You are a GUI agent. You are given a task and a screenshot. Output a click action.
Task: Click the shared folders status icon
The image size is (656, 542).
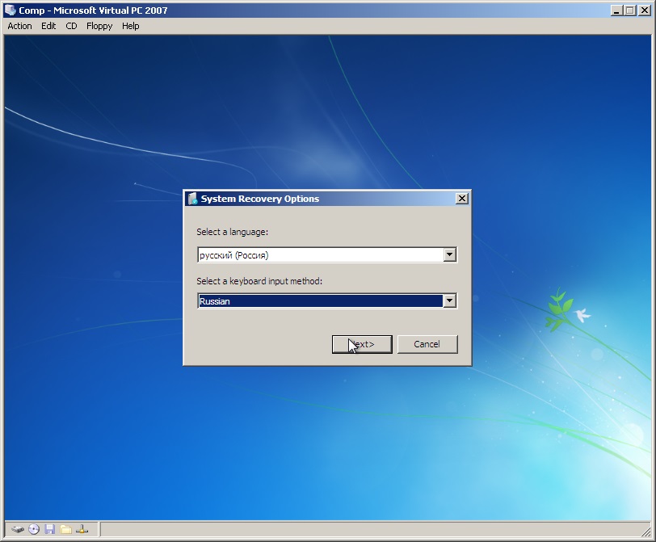click(x=66, y=530)
